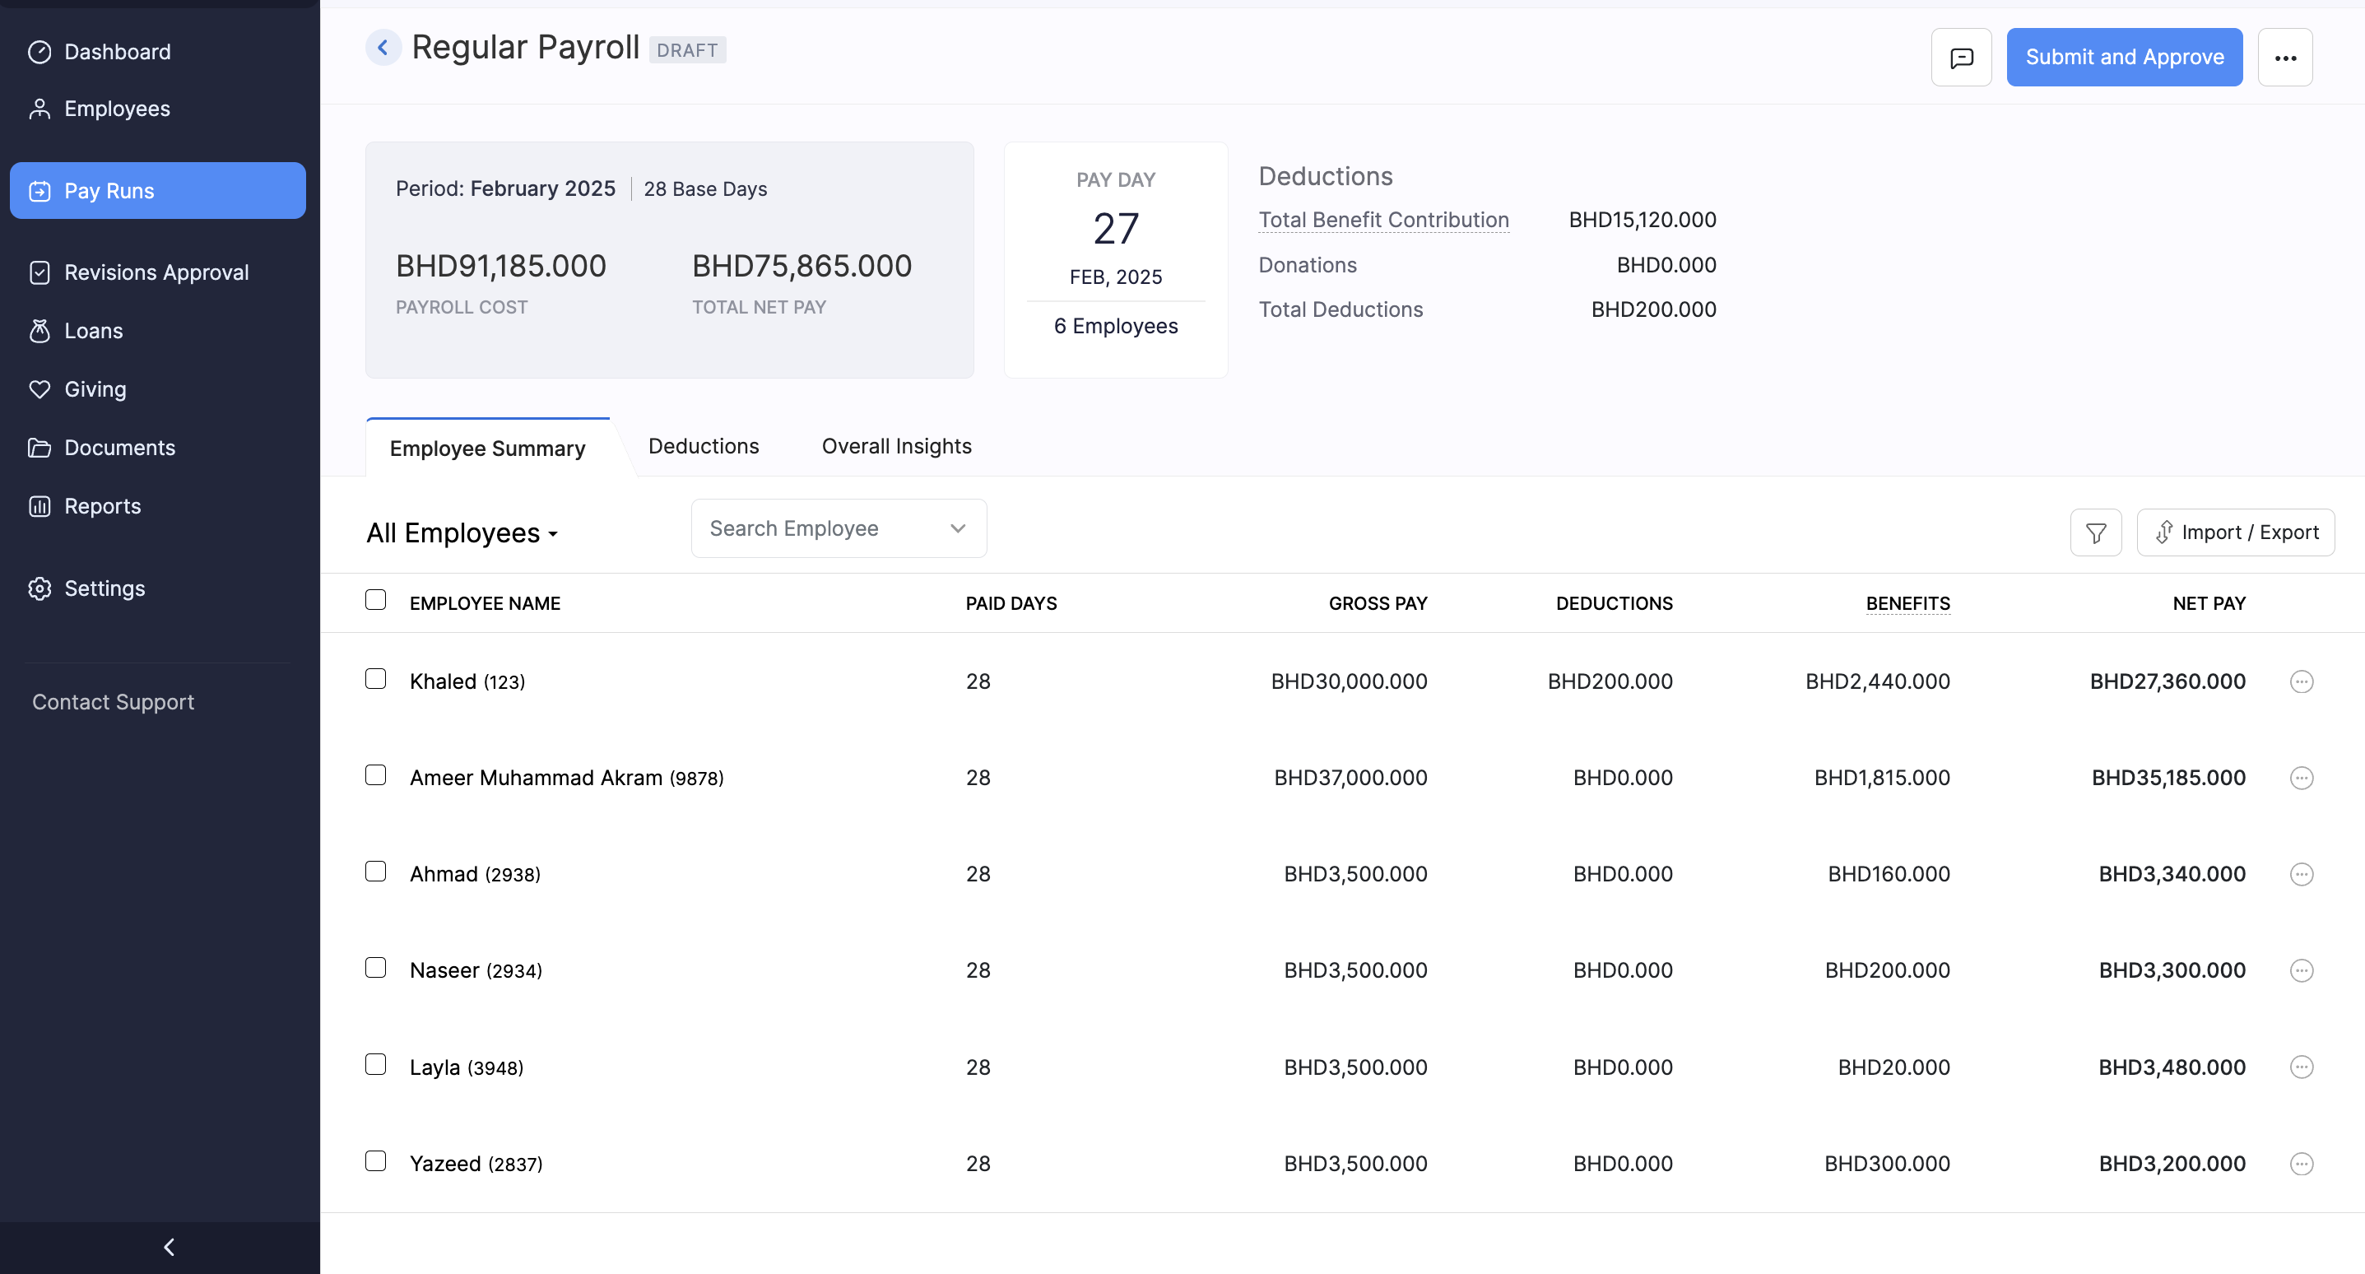Check the select-all checkbox in table header
2365x1274 pixels.
point(375,600)
